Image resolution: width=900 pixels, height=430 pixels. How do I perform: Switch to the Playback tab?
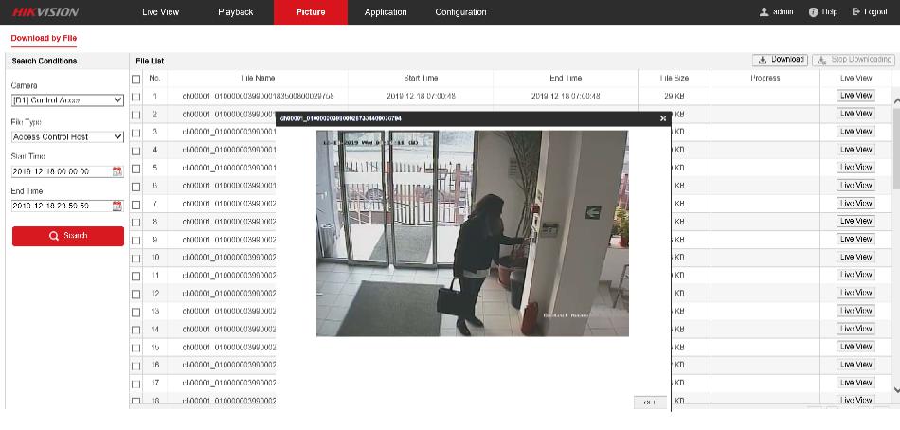coord(235,12)
